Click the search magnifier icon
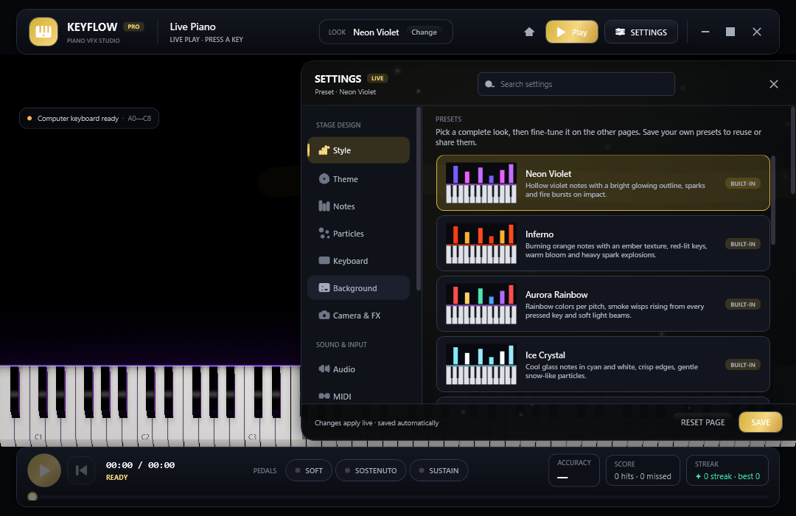This screenshot has height=516, width=796. [489, 84]
